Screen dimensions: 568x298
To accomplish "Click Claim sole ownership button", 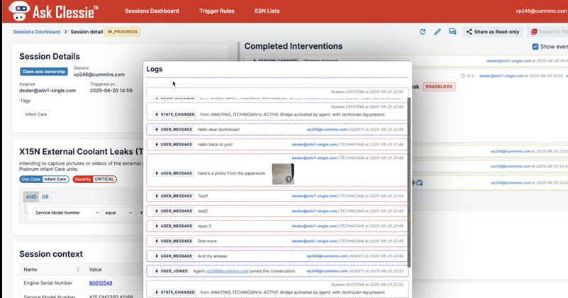I will (x=43, y=72).
